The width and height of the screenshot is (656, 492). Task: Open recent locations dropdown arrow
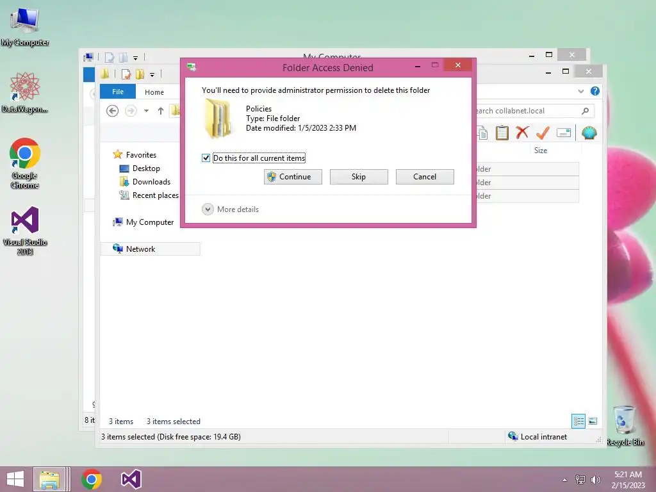click(146, 111)
